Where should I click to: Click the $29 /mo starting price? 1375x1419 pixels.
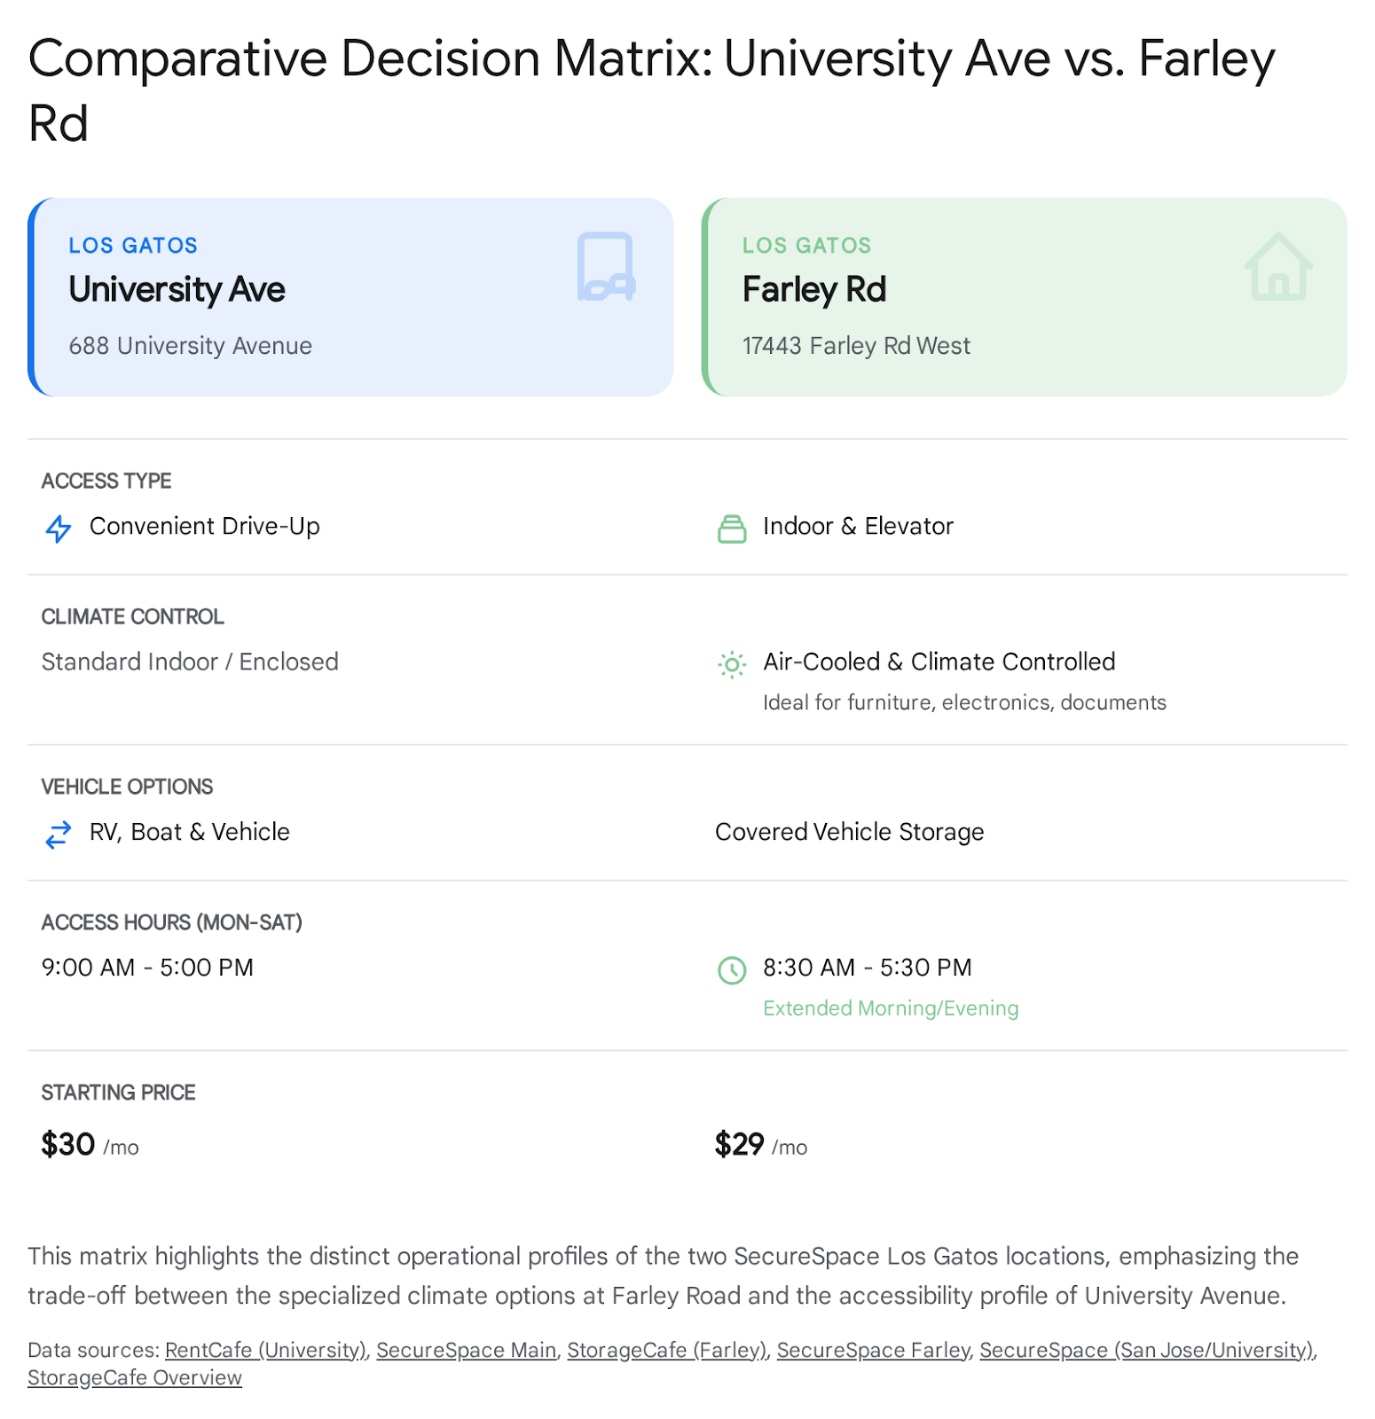pyautogui.click(x=760, y=1145)
